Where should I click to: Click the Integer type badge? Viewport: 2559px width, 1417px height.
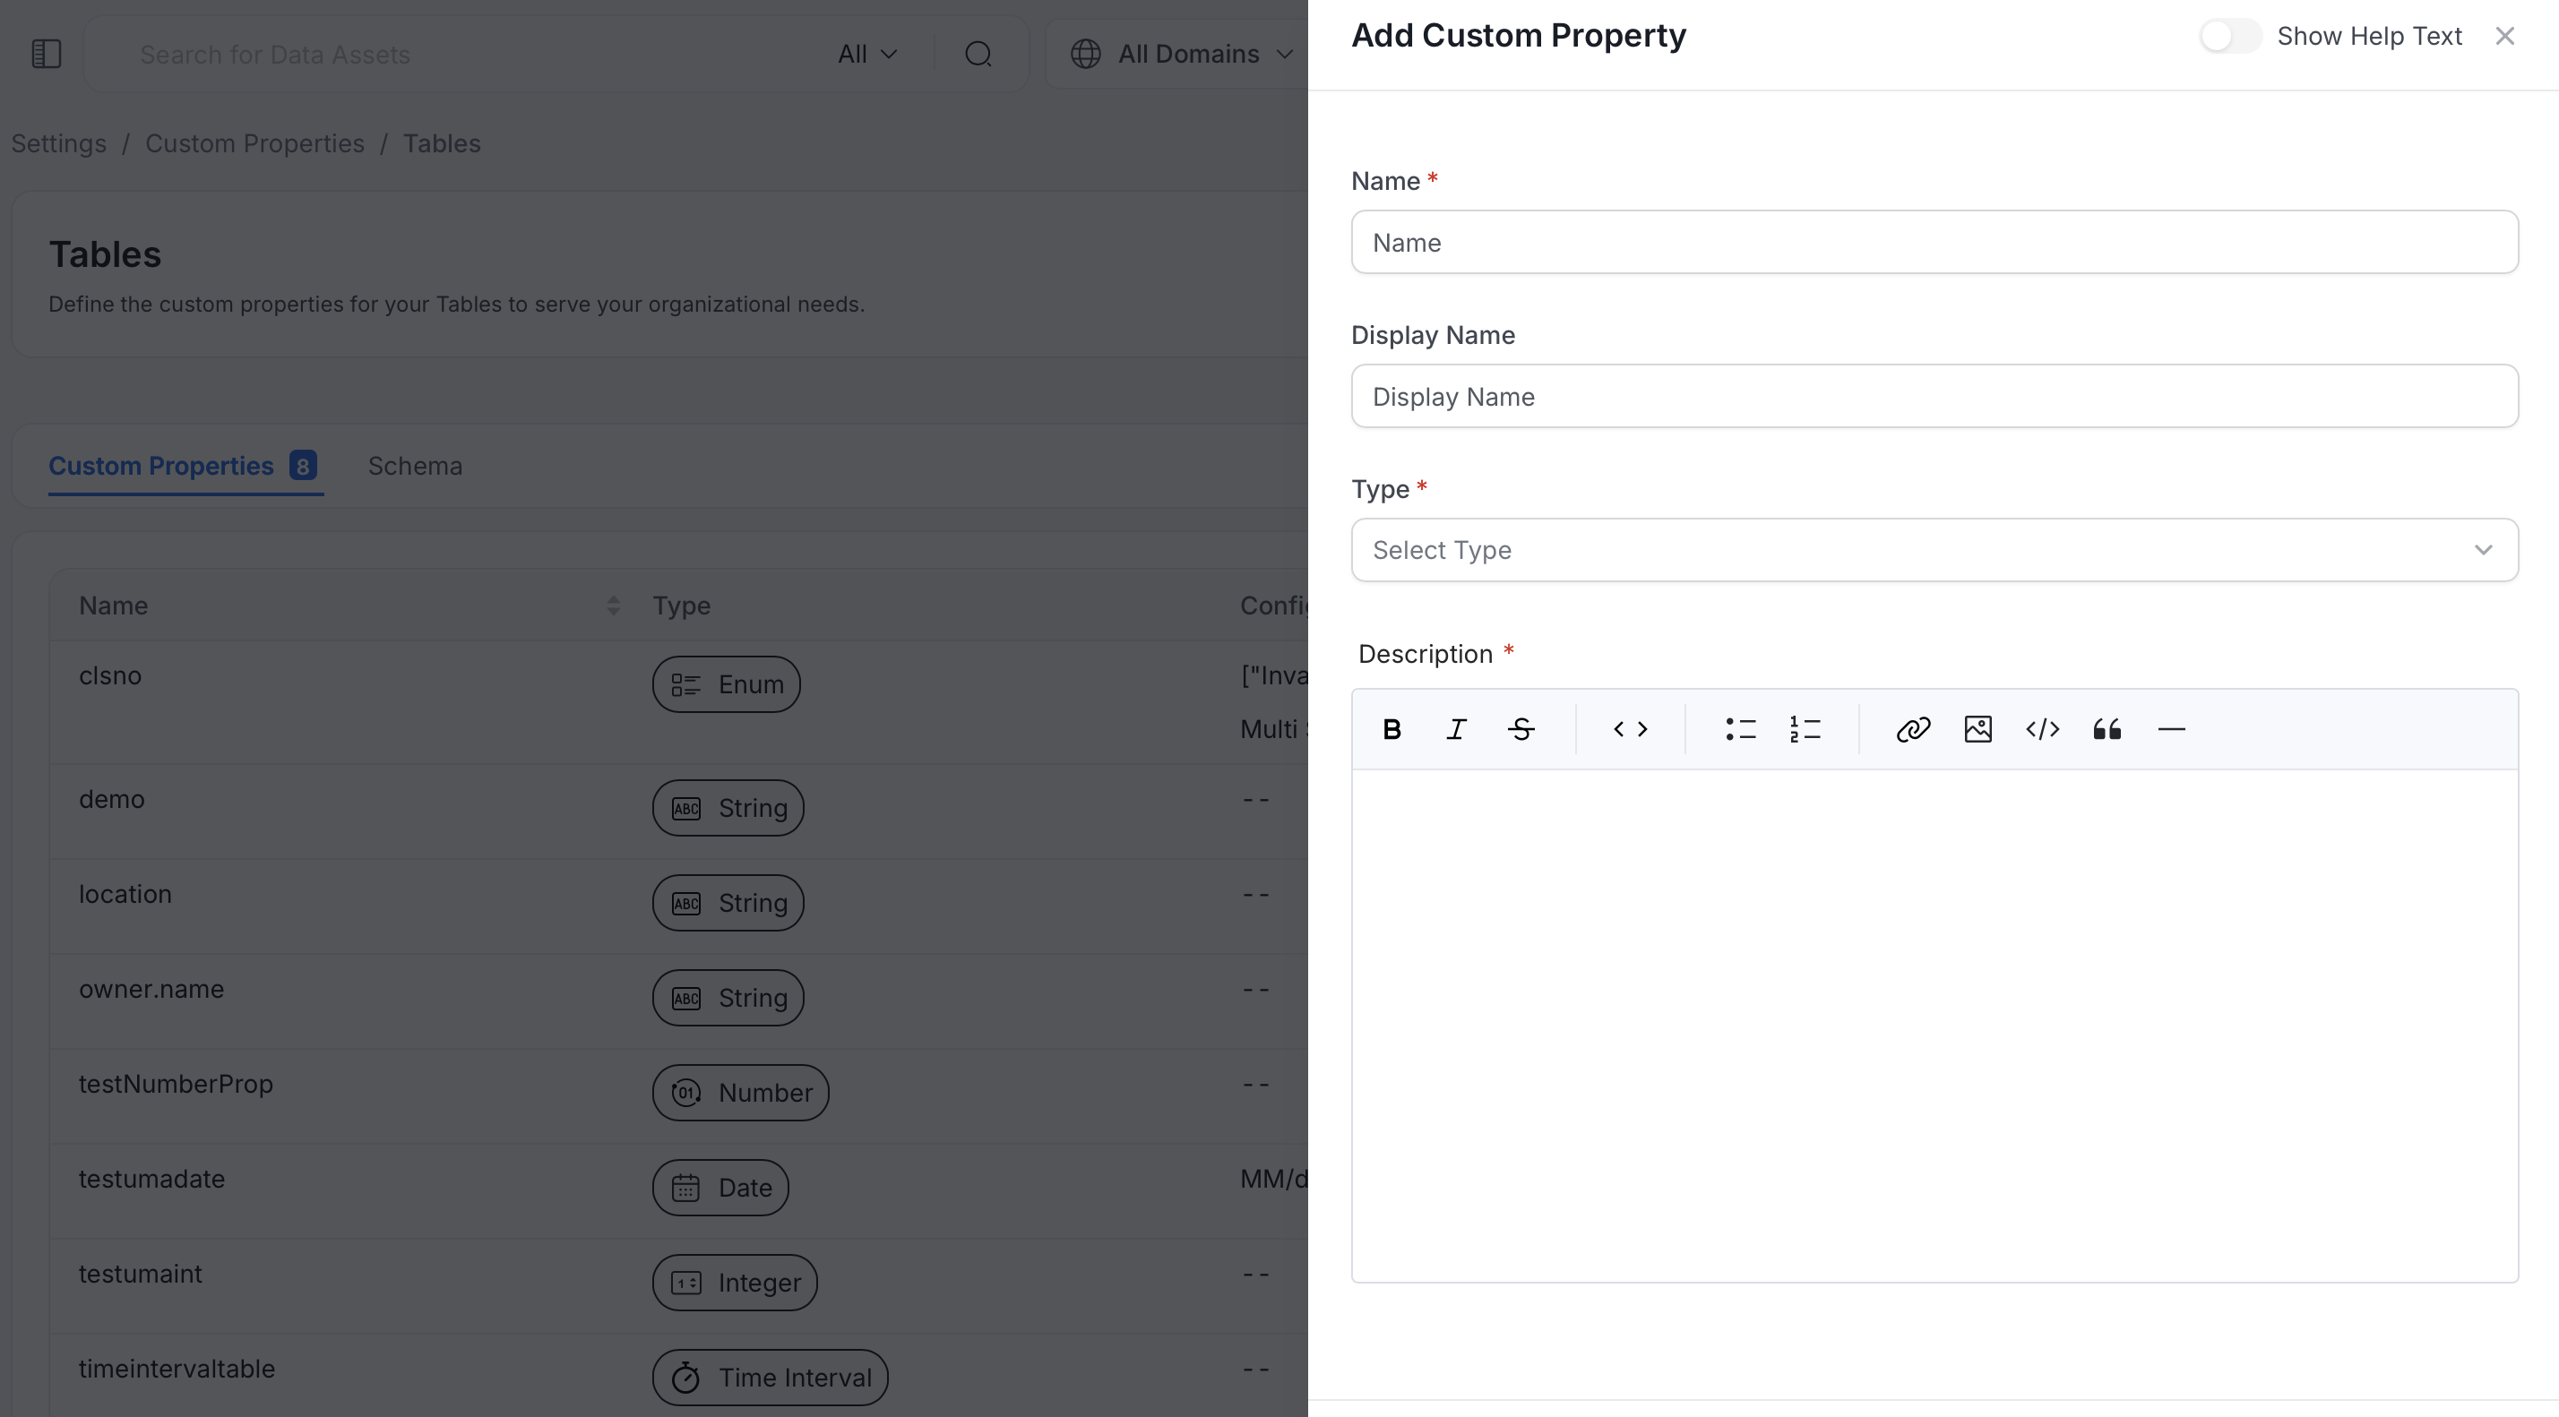734,1283
